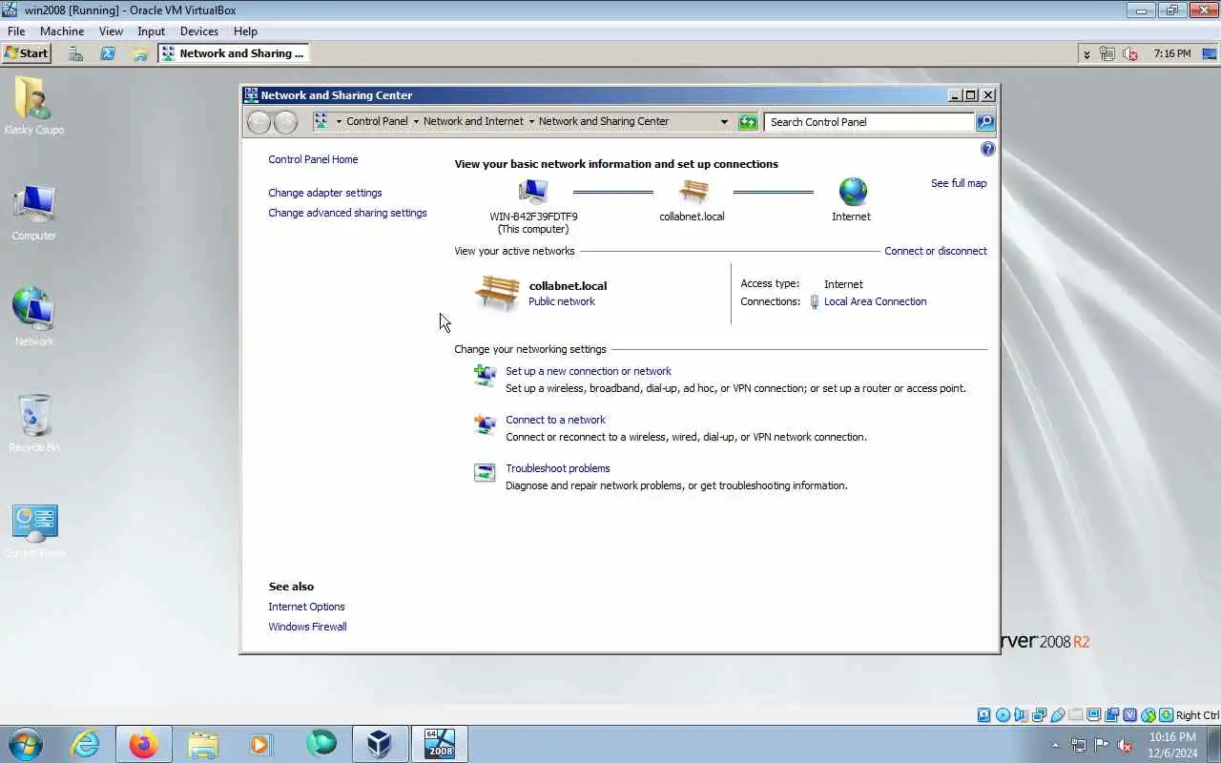Launch PowerShell from guest quick launch
Screen dimensions: 1221x763
coord(108,53)
